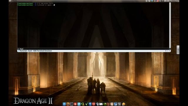Click the new tab icon left of Shell tab
Viewport: 188px width, 106px height.
click(18, 49)
